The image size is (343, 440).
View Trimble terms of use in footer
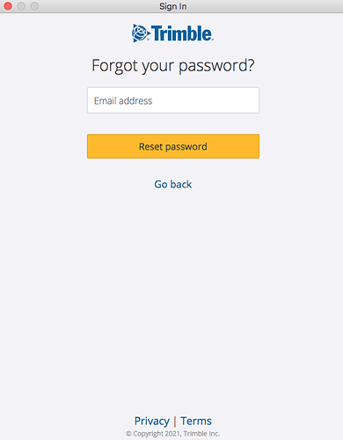(196, 421)
